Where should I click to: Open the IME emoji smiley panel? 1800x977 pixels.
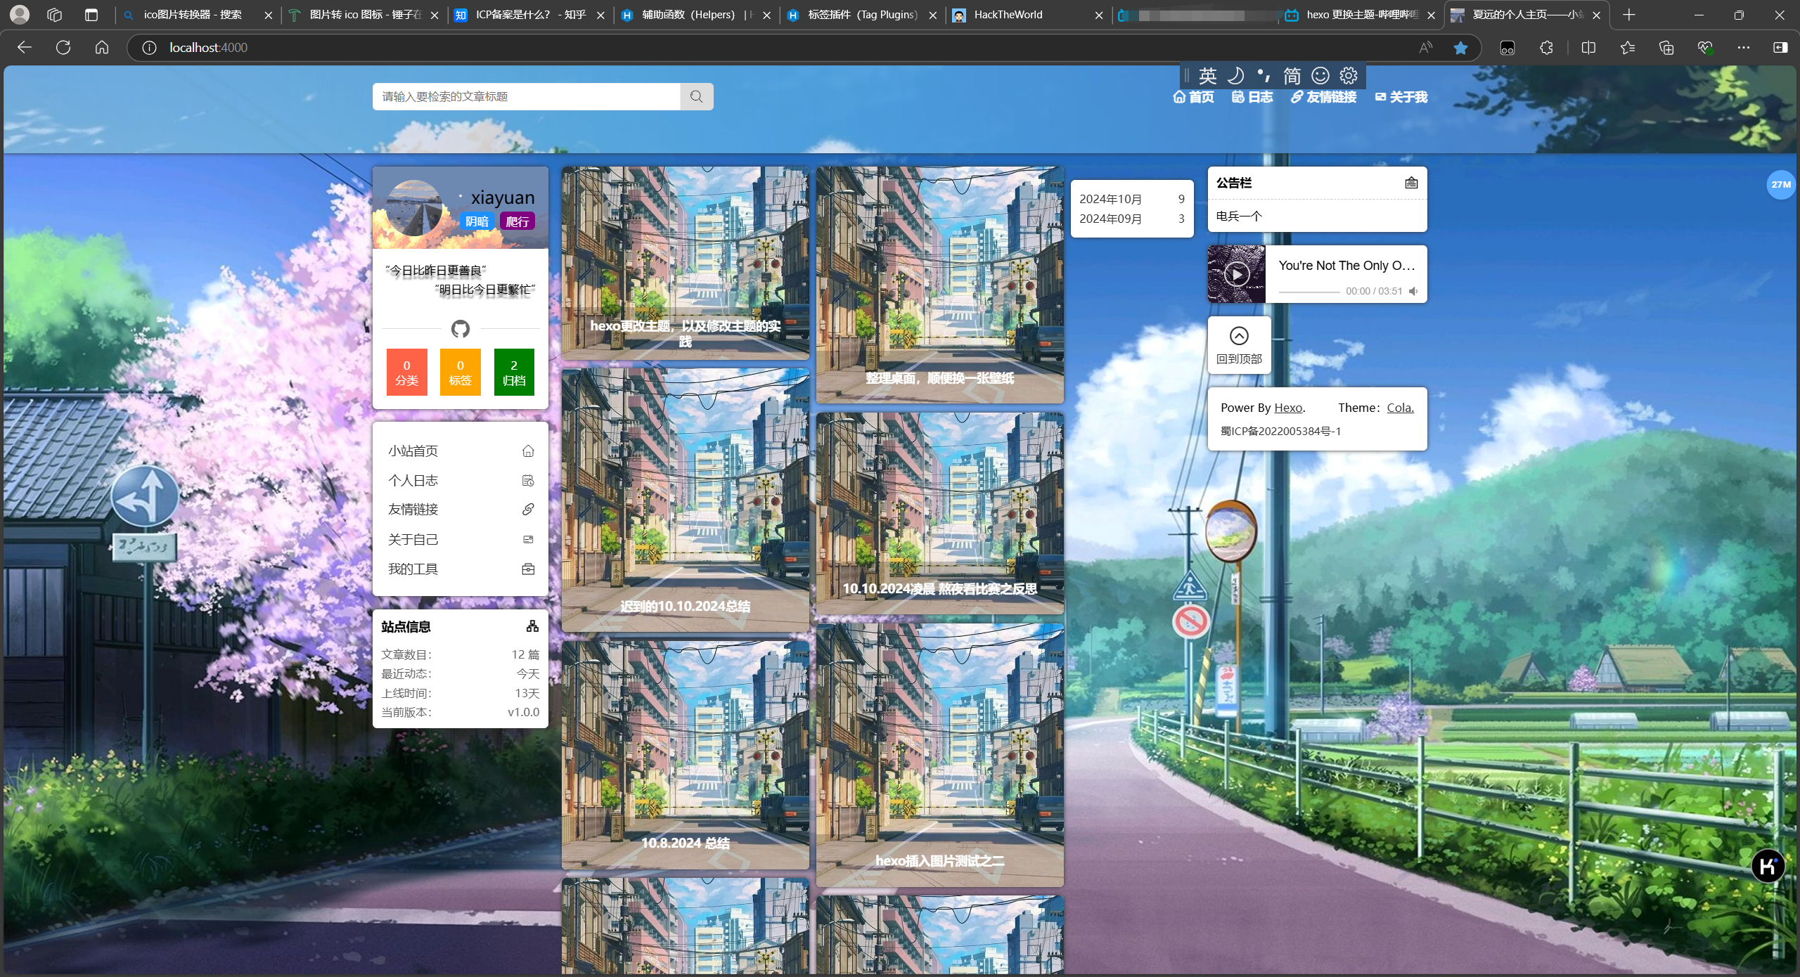[1320, 75]
